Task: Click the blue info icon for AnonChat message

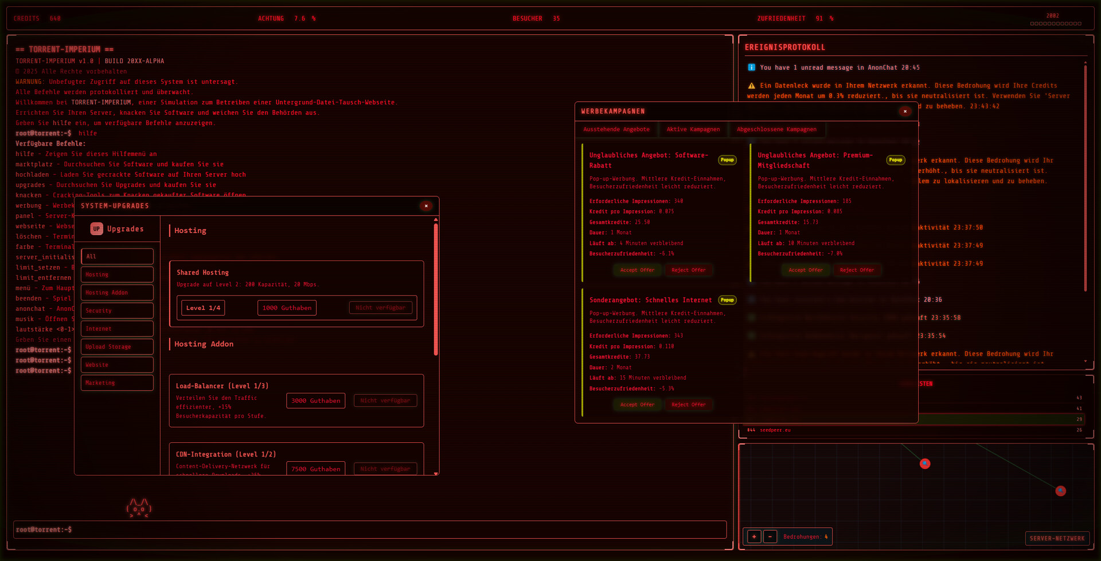Action: 751,68
